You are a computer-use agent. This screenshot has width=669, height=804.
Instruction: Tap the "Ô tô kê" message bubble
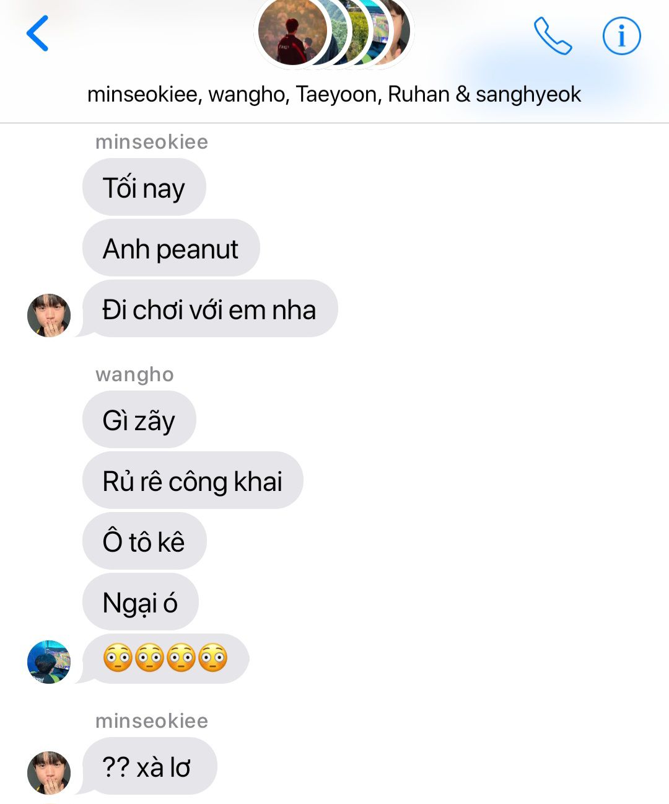(144, 541)
